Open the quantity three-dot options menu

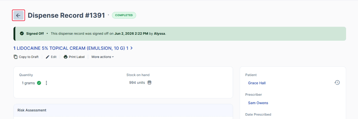tap(46, 83)
